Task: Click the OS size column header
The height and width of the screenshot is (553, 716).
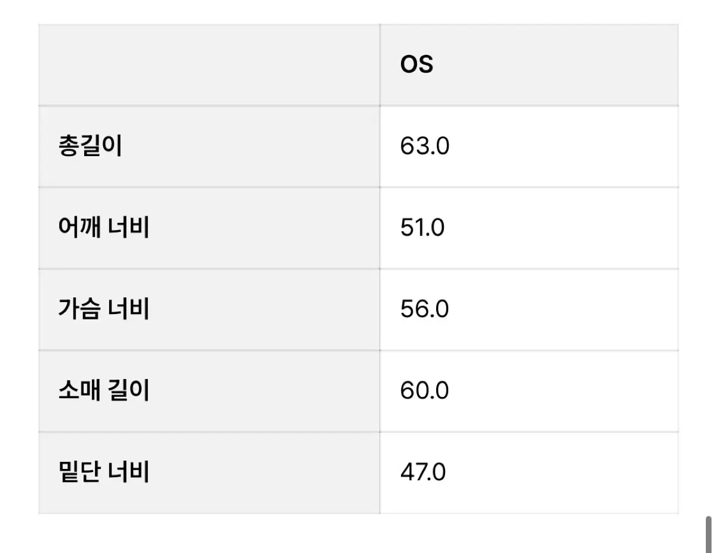Action: tap(416, 65)
